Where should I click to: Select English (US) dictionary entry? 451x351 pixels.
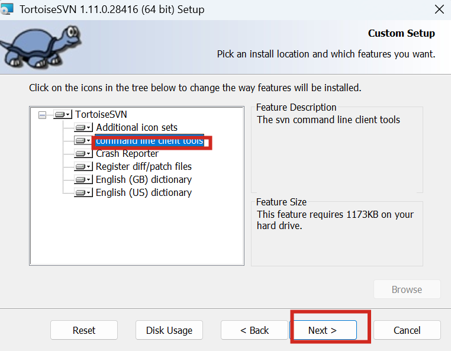[143, 193]
